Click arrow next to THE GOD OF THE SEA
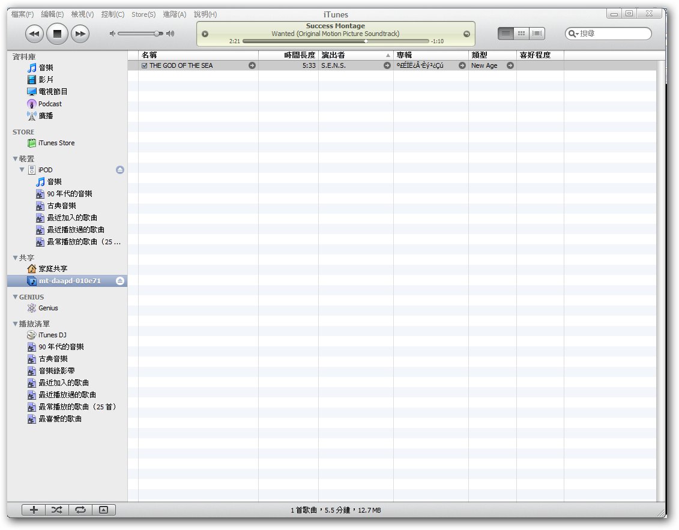 click(252, 65)
